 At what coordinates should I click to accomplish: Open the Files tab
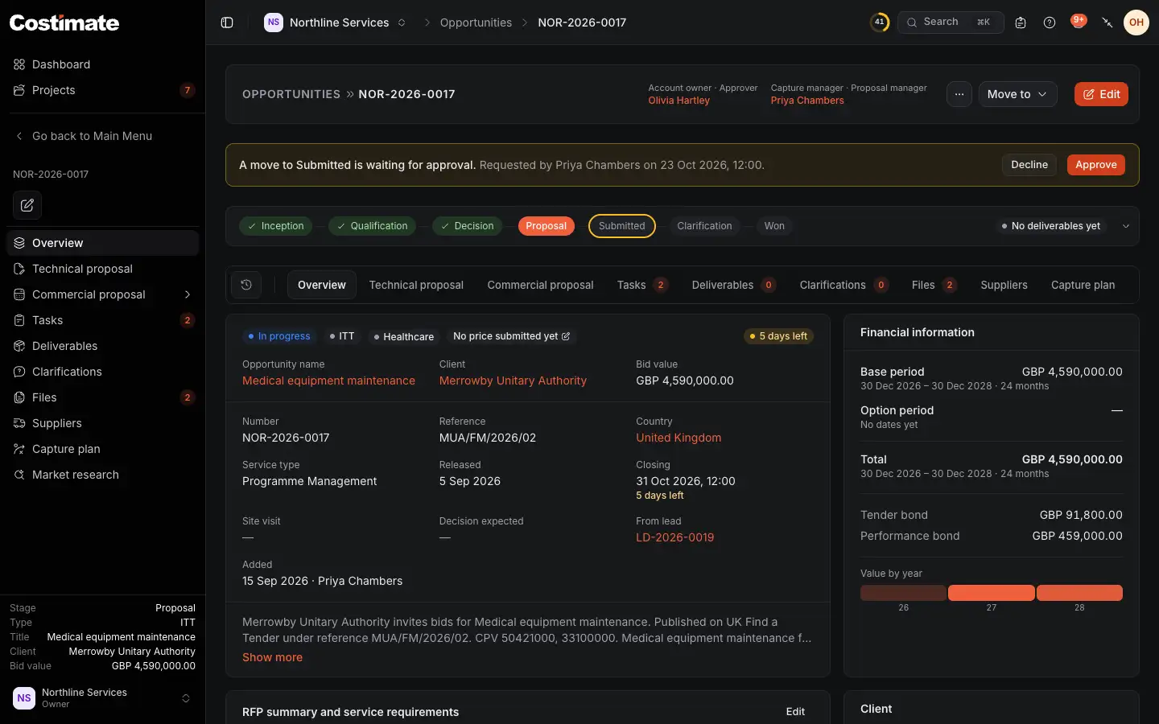[934, 285]
